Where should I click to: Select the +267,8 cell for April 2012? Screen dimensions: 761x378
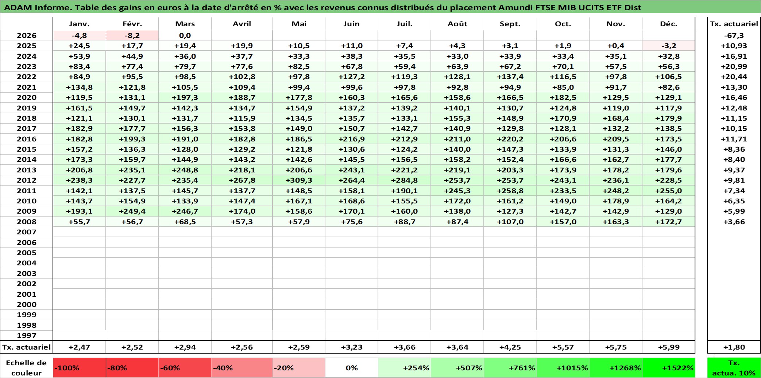(x=242, y=180)
